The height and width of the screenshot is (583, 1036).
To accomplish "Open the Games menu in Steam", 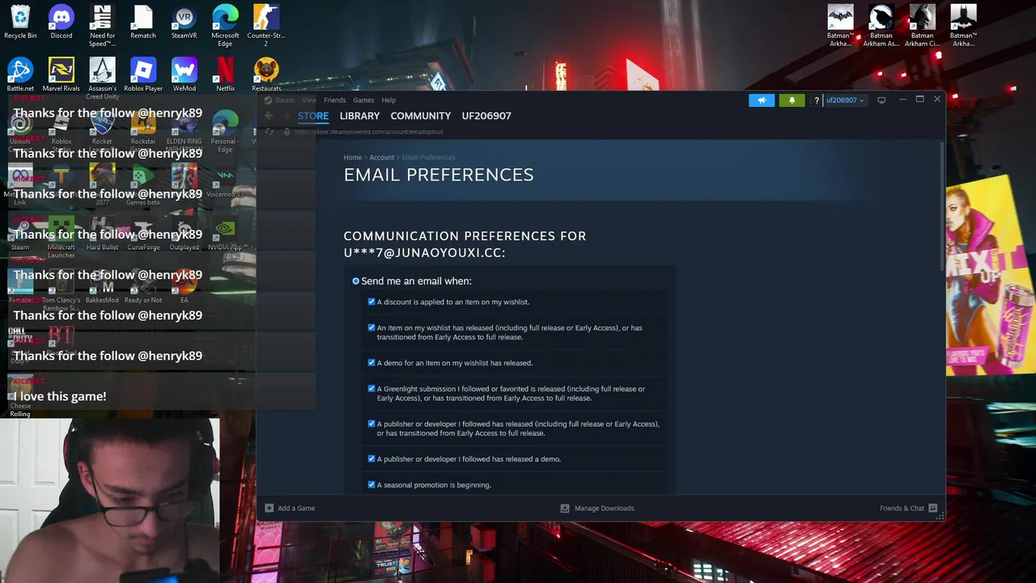I will tap(363, 100).
